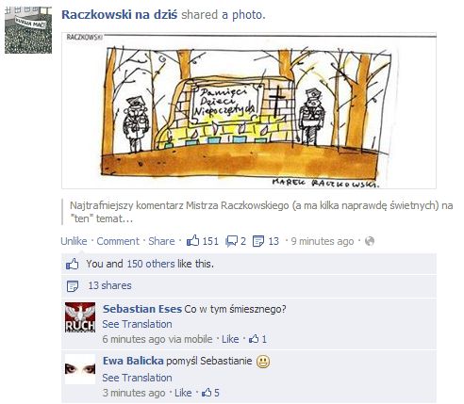Like Sebastian Eses's comment
Screen dimensions: 464x404
230,339
